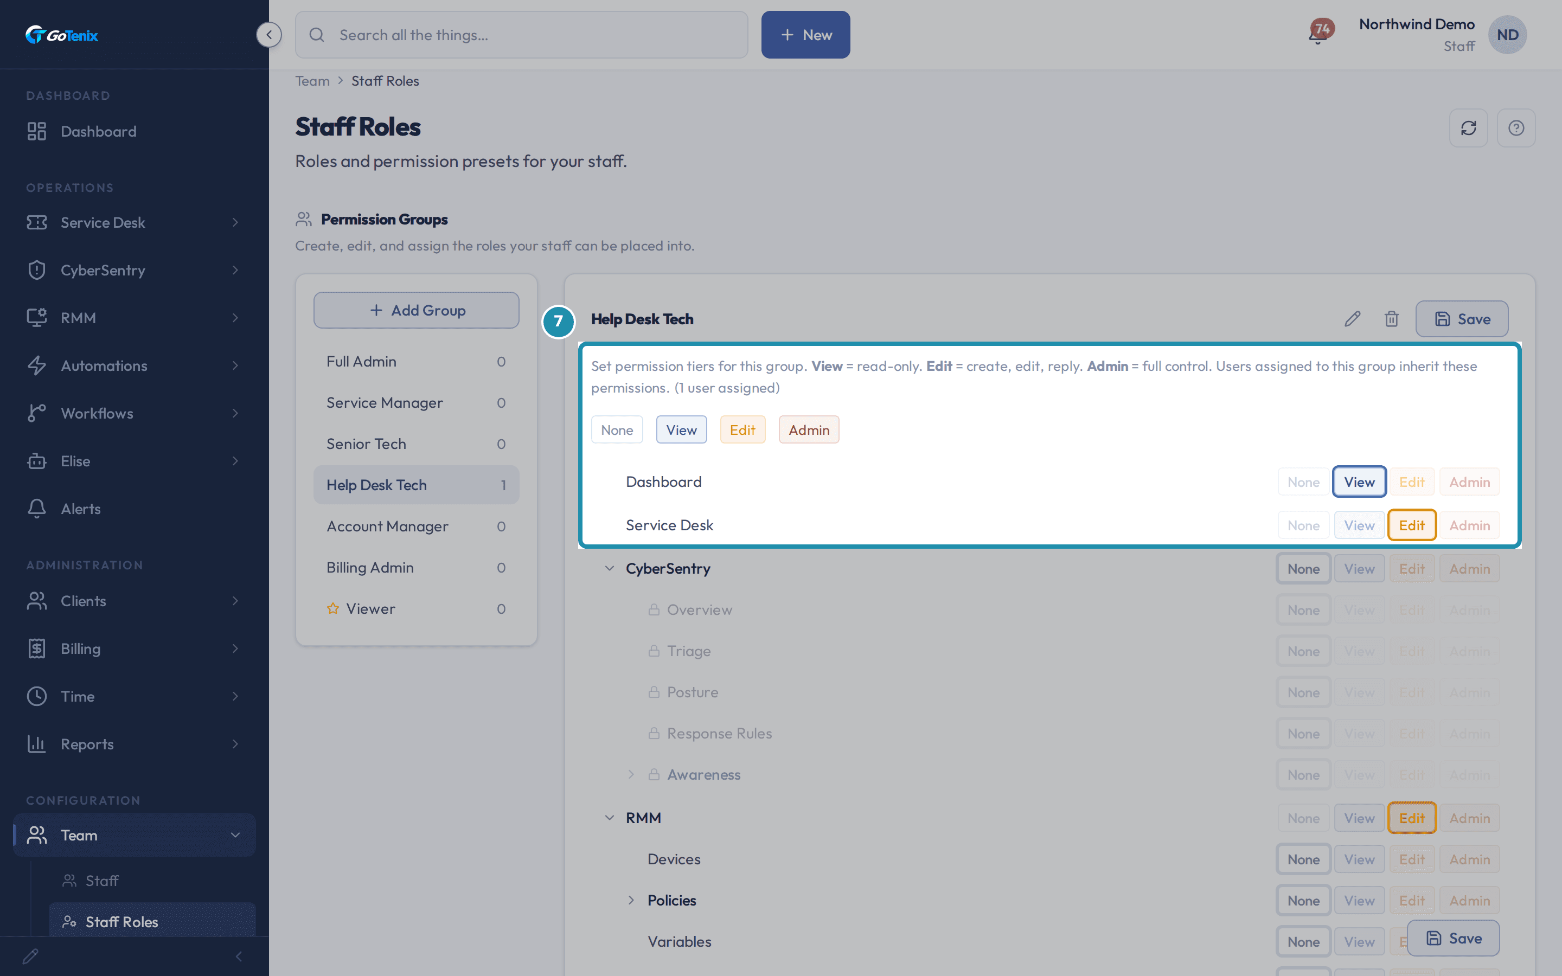Go to Team in the breadcrumb
Image resolution: width=1562 pixels, height=976 pixels.
click(312, 81)
